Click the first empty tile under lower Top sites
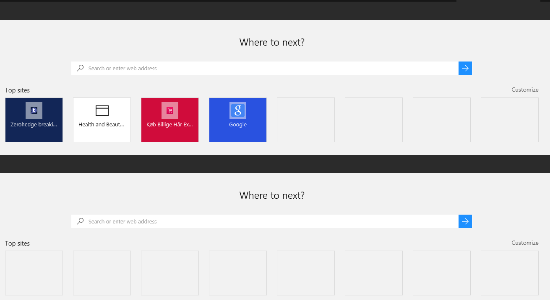 click(x=34, y=273)
